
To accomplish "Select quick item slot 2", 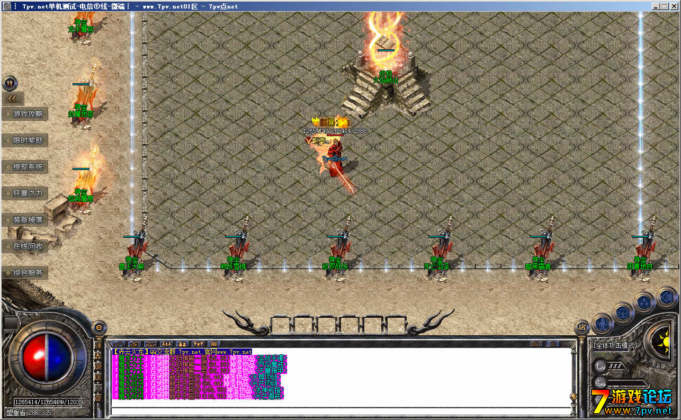I will (x=303, y=324).
